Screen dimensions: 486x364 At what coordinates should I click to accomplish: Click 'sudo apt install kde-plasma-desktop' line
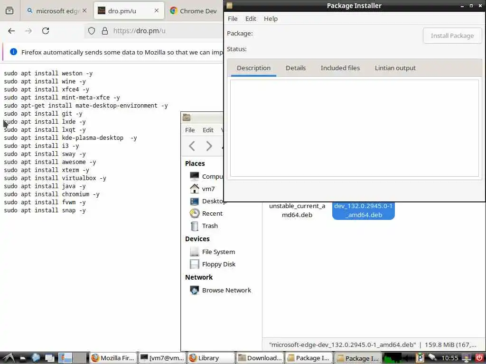pyautogui.click(x=64, y=138)
